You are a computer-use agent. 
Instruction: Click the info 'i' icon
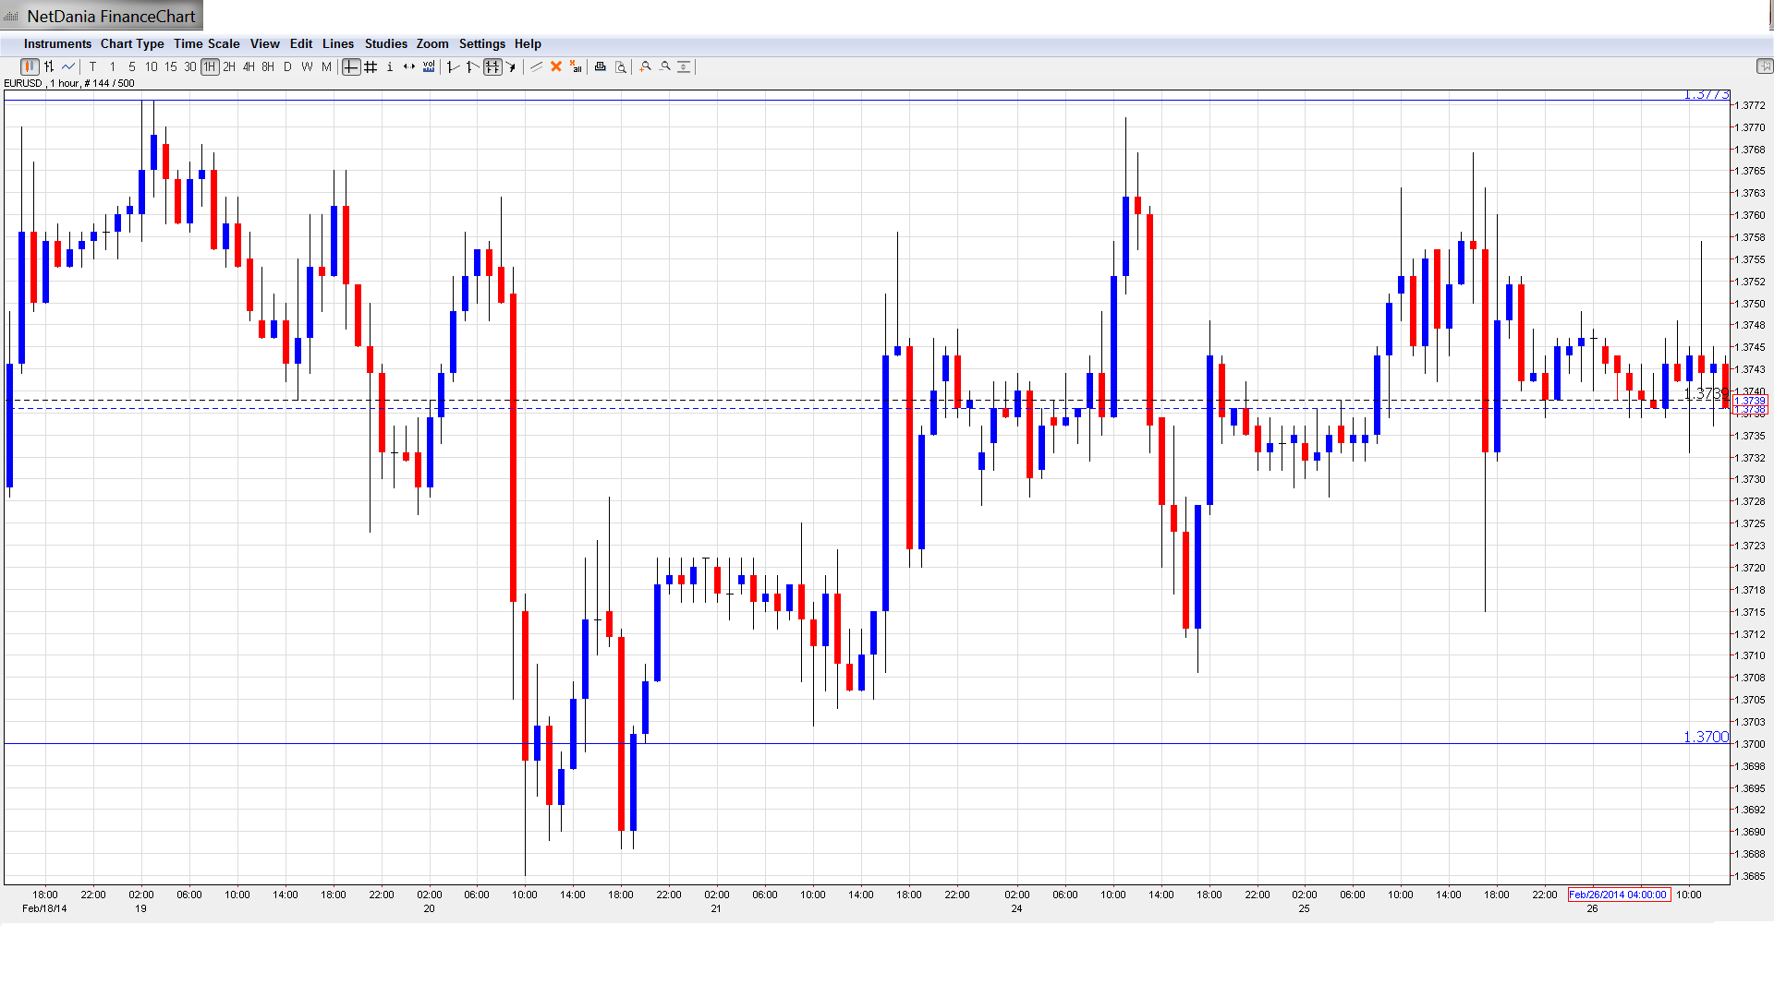click(390, 66)
